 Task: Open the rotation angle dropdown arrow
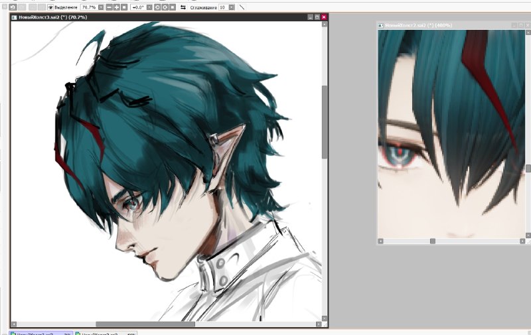[x=149, y=7]
